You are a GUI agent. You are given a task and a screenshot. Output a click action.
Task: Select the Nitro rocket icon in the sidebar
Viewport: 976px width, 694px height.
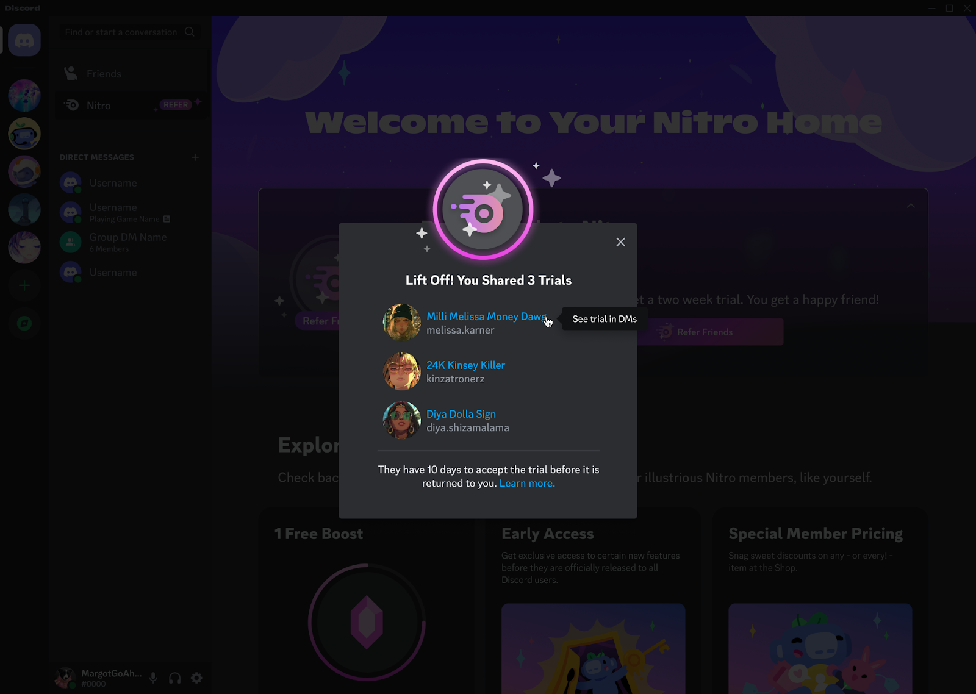[72, 105]
